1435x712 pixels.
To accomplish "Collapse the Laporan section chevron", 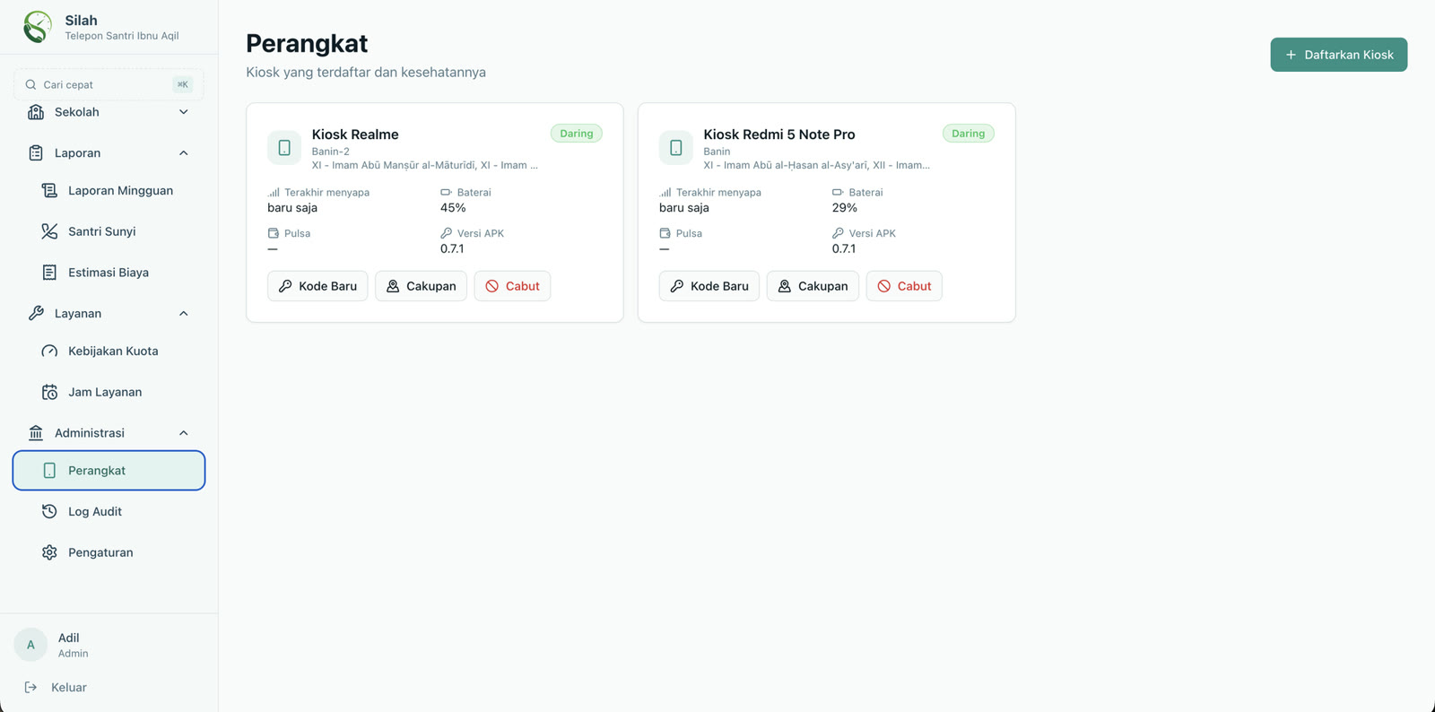I will [x=184, y=153].
